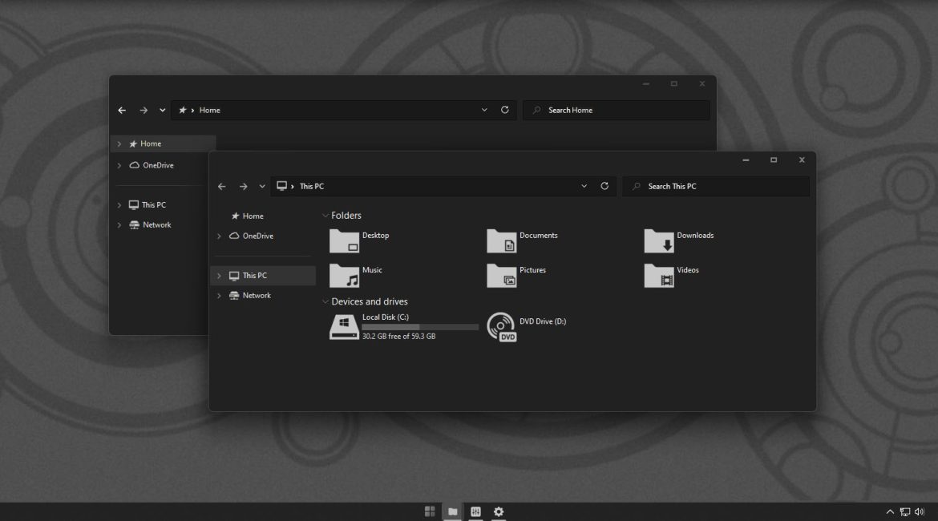This screenshot has height=521, width=938.
Task: Open the Downloads folder
Action: tap(659, 240)
